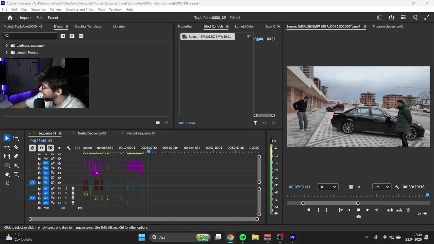Click the Export Frame camera icon
Viewport: 434px width, 244px height.
(358, 217)
